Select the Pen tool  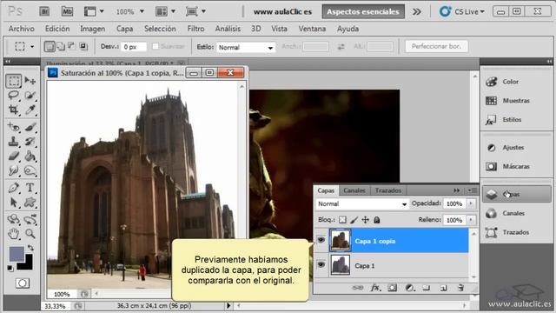pyautogui.click(x=14, y=188)
